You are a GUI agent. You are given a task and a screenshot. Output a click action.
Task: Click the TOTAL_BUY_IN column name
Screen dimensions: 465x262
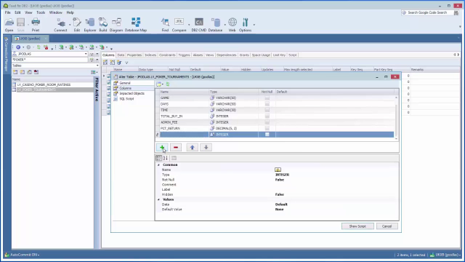pyautogui.click(x=171, y=116)
